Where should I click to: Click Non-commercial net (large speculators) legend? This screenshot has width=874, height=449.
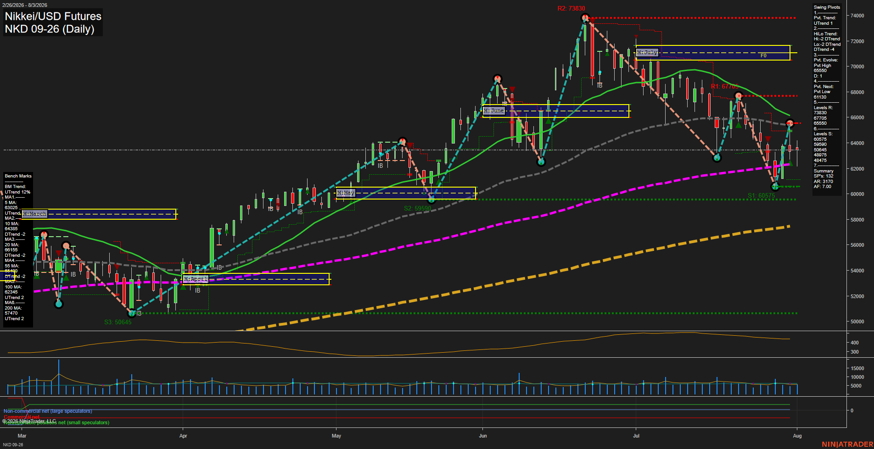click(x=48, y=411)
